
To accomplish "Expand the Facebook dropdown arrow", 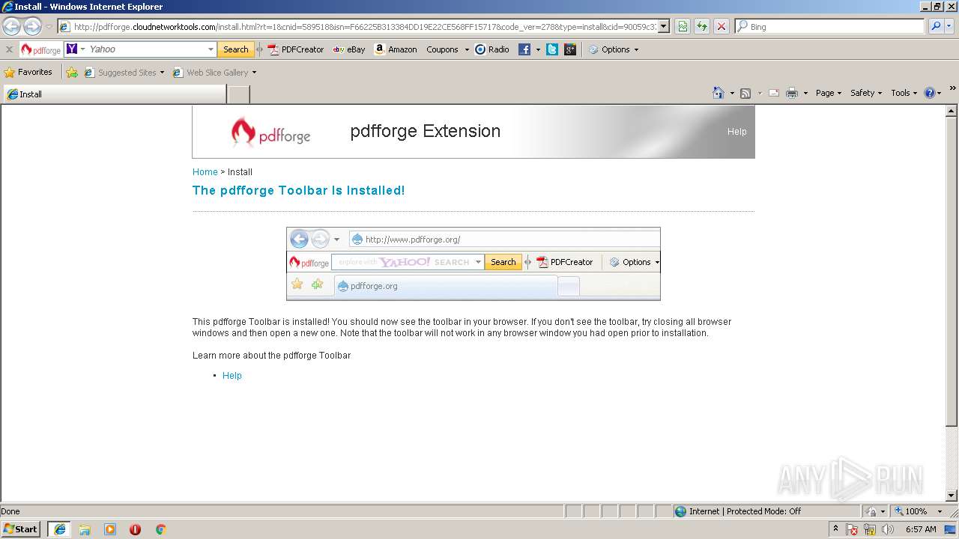I will 538,50.
